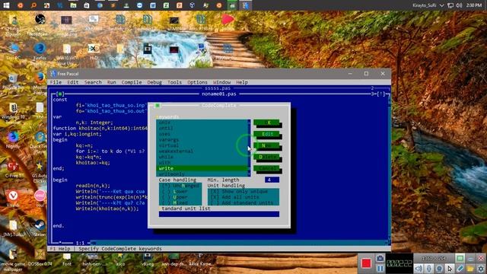Click the Min. length input field
Viewport: 487px width, 274px height.
(x=272, y=180)
